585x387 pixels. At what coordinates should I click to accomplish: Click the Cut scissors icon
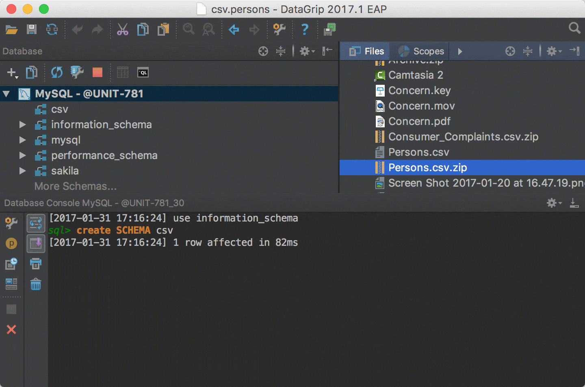pyautogui.click(x=122, y=29)
